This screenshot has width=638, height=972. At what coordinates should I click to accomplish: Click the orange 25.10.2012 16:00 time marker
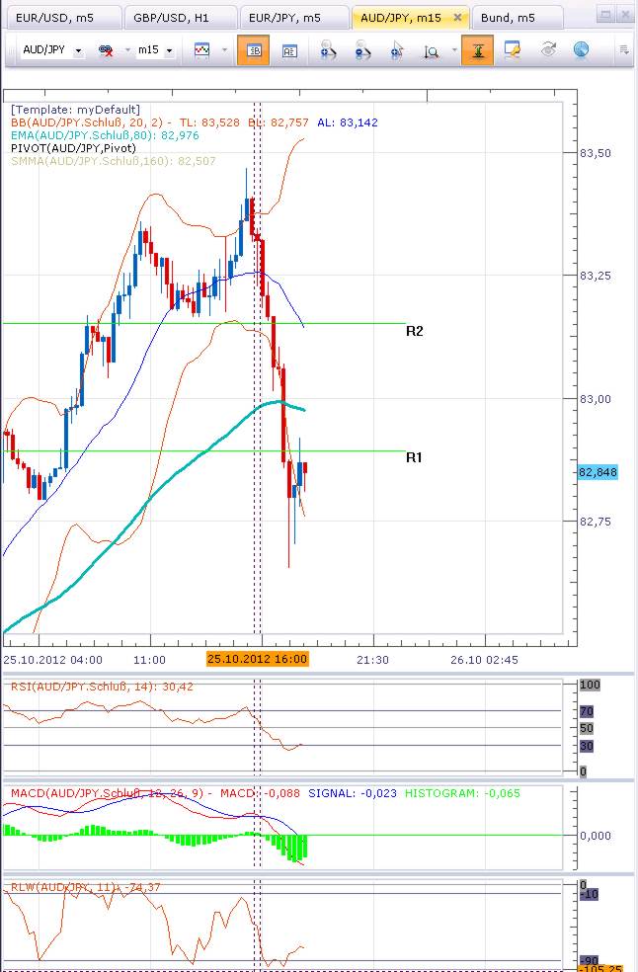tap(258, 659)
